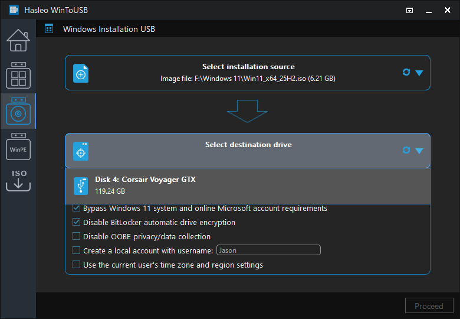Click the Select destination drive heading
Viewport: 460px width, 319px height.
point(248,145)
